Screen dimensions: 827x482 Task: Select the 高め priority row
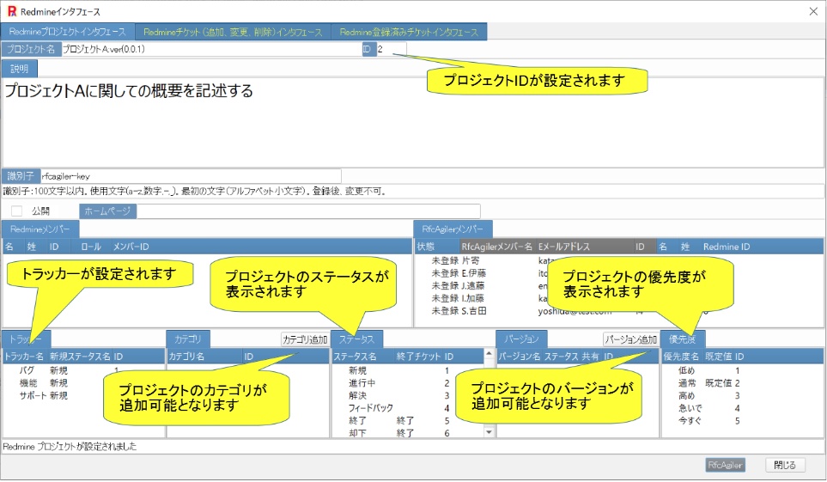[742, 395]
